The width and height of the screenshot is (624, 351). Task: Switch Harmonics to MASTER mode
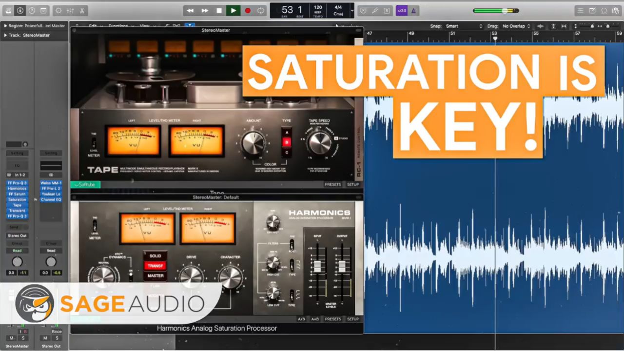point(156,275)
